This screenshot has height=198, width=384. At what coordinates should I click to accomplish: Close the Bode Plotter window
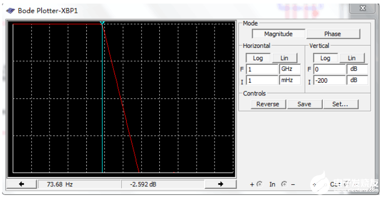(363, 8)
